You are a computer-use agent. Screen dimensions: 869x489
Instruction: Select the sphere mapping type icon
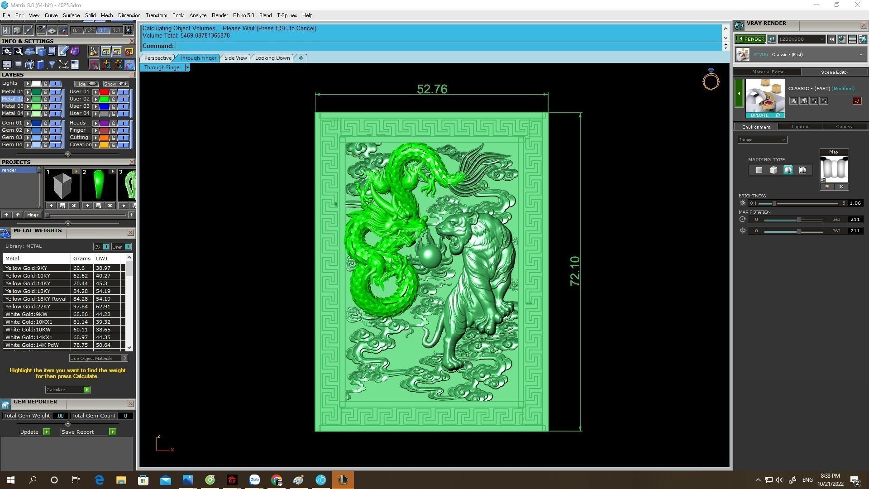788,170
